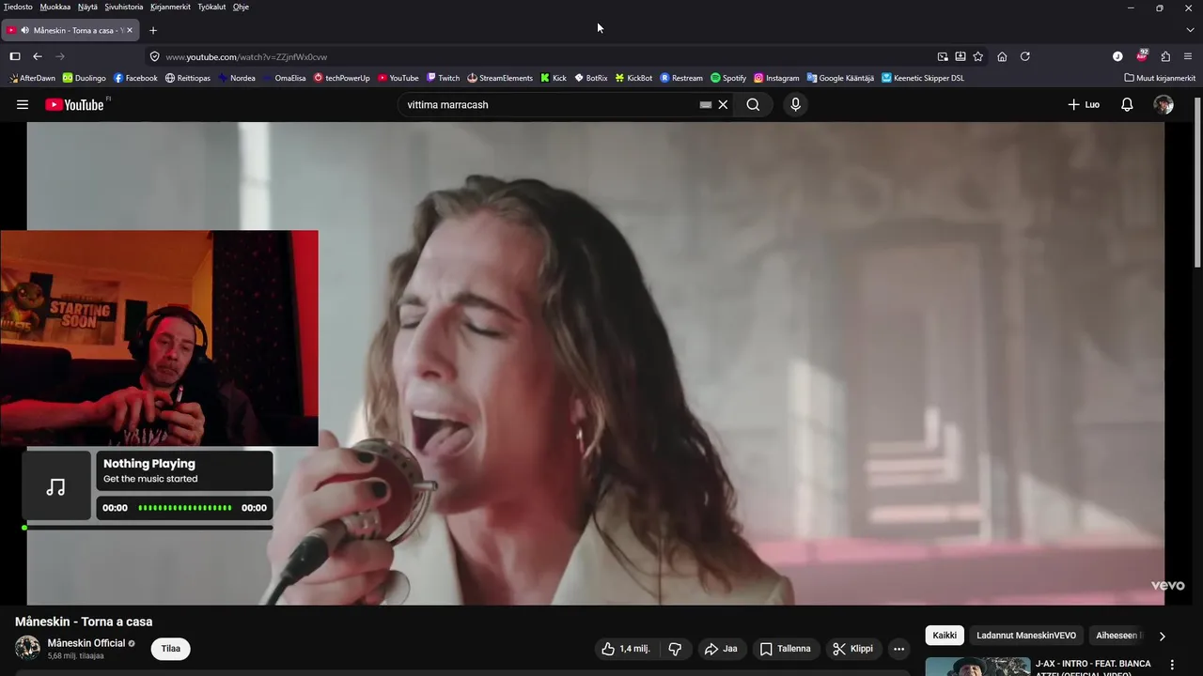Open the Facebook bookmark
Image resolution: width=1203 pixels, height=676 pixels.
coord(135,78)
